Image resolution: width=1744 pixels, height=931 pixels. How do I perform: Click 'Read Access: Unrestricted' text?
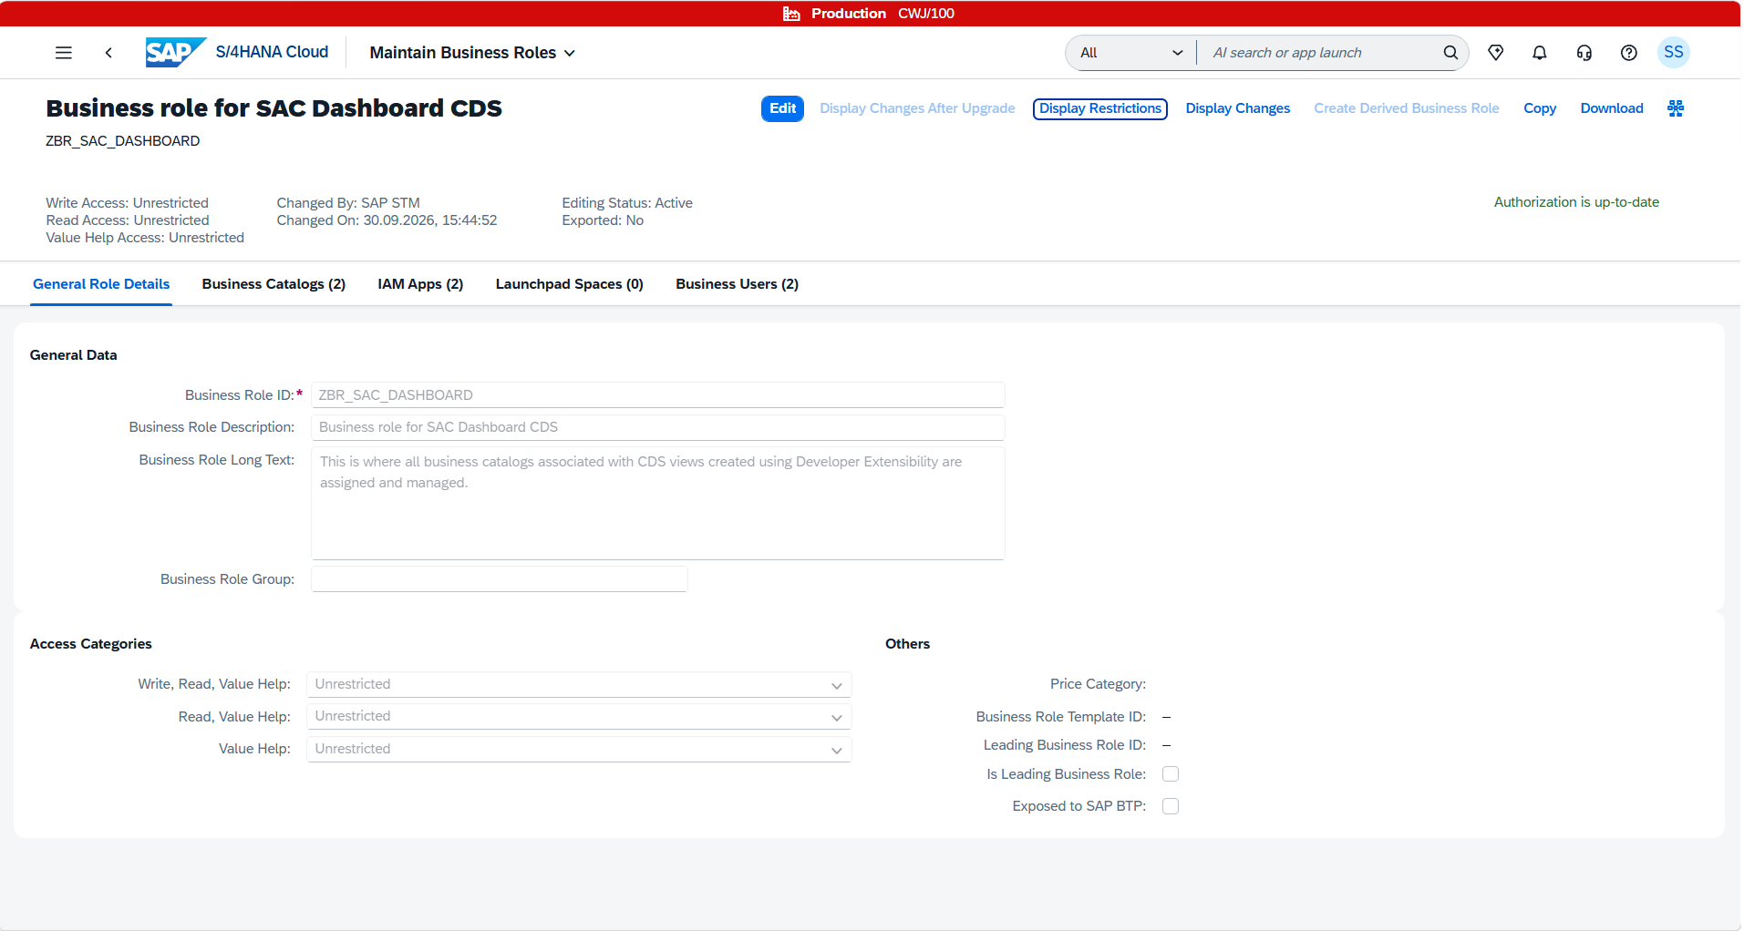pyautogui.click(x=128, y=220)
